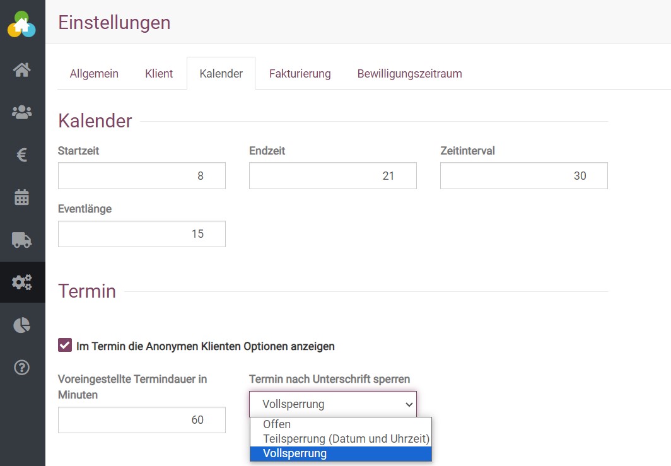This screenshot has width=671, height=466.
Task: Select Teilsperrung (Datum und Uhrzeit) option
Action: click(x=346, y=439)
